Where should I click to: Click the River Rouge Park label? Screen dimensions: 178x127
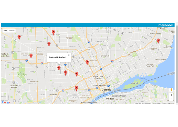point(22,74)
